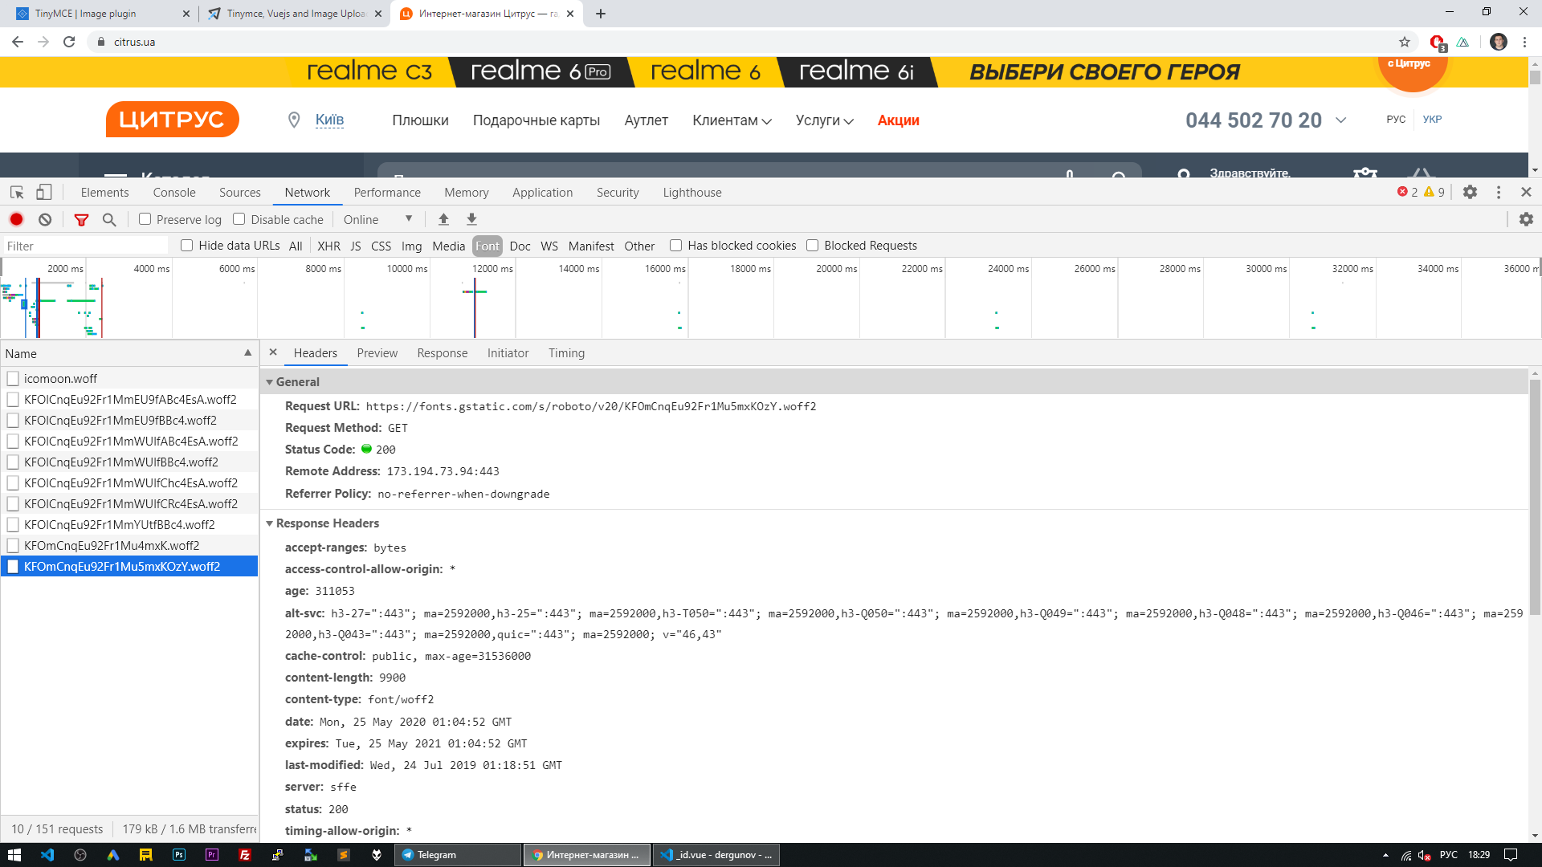1542x867 pixels.
Task: Switch to the Console panel tab
Action: tap(174, 193)
